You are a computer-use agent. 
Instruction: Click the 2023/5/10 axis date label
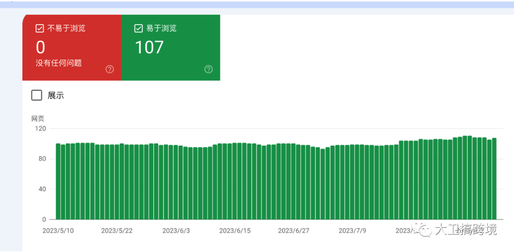tap(58, 231)
